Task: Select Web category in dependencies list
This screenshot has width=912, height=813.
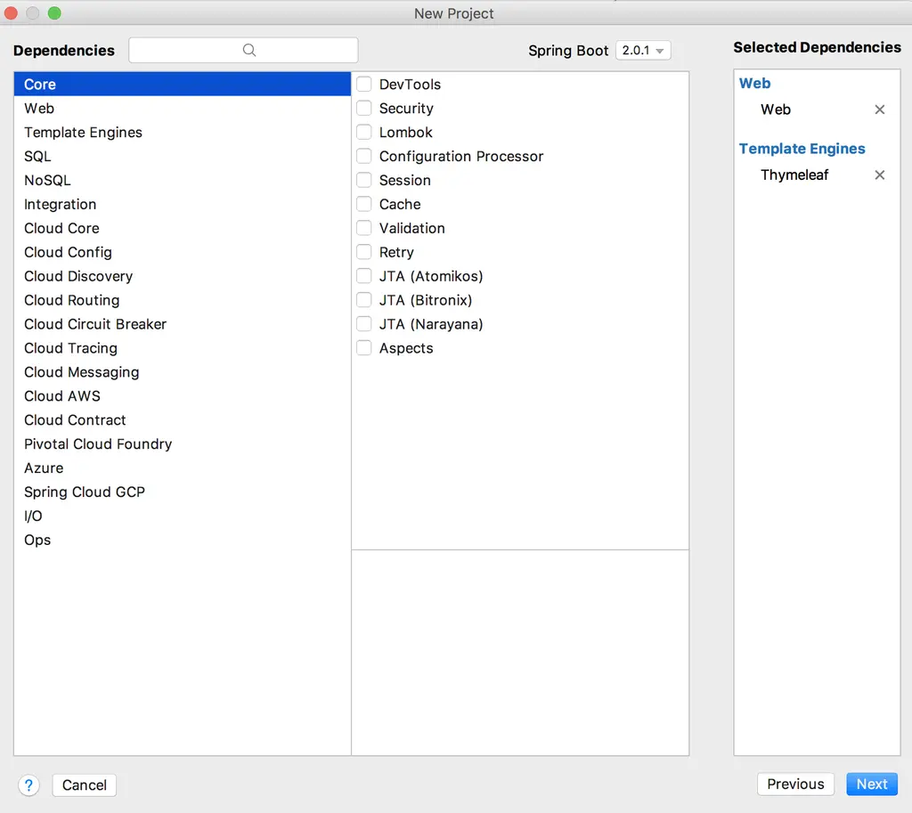Action: point(182,108)
